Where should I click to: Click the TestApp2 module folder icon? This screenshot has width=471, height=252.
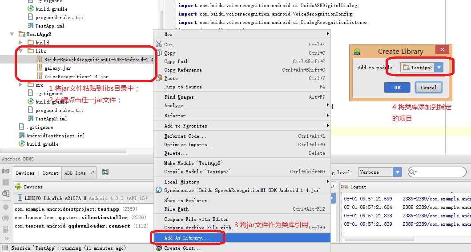pos(22,34)
